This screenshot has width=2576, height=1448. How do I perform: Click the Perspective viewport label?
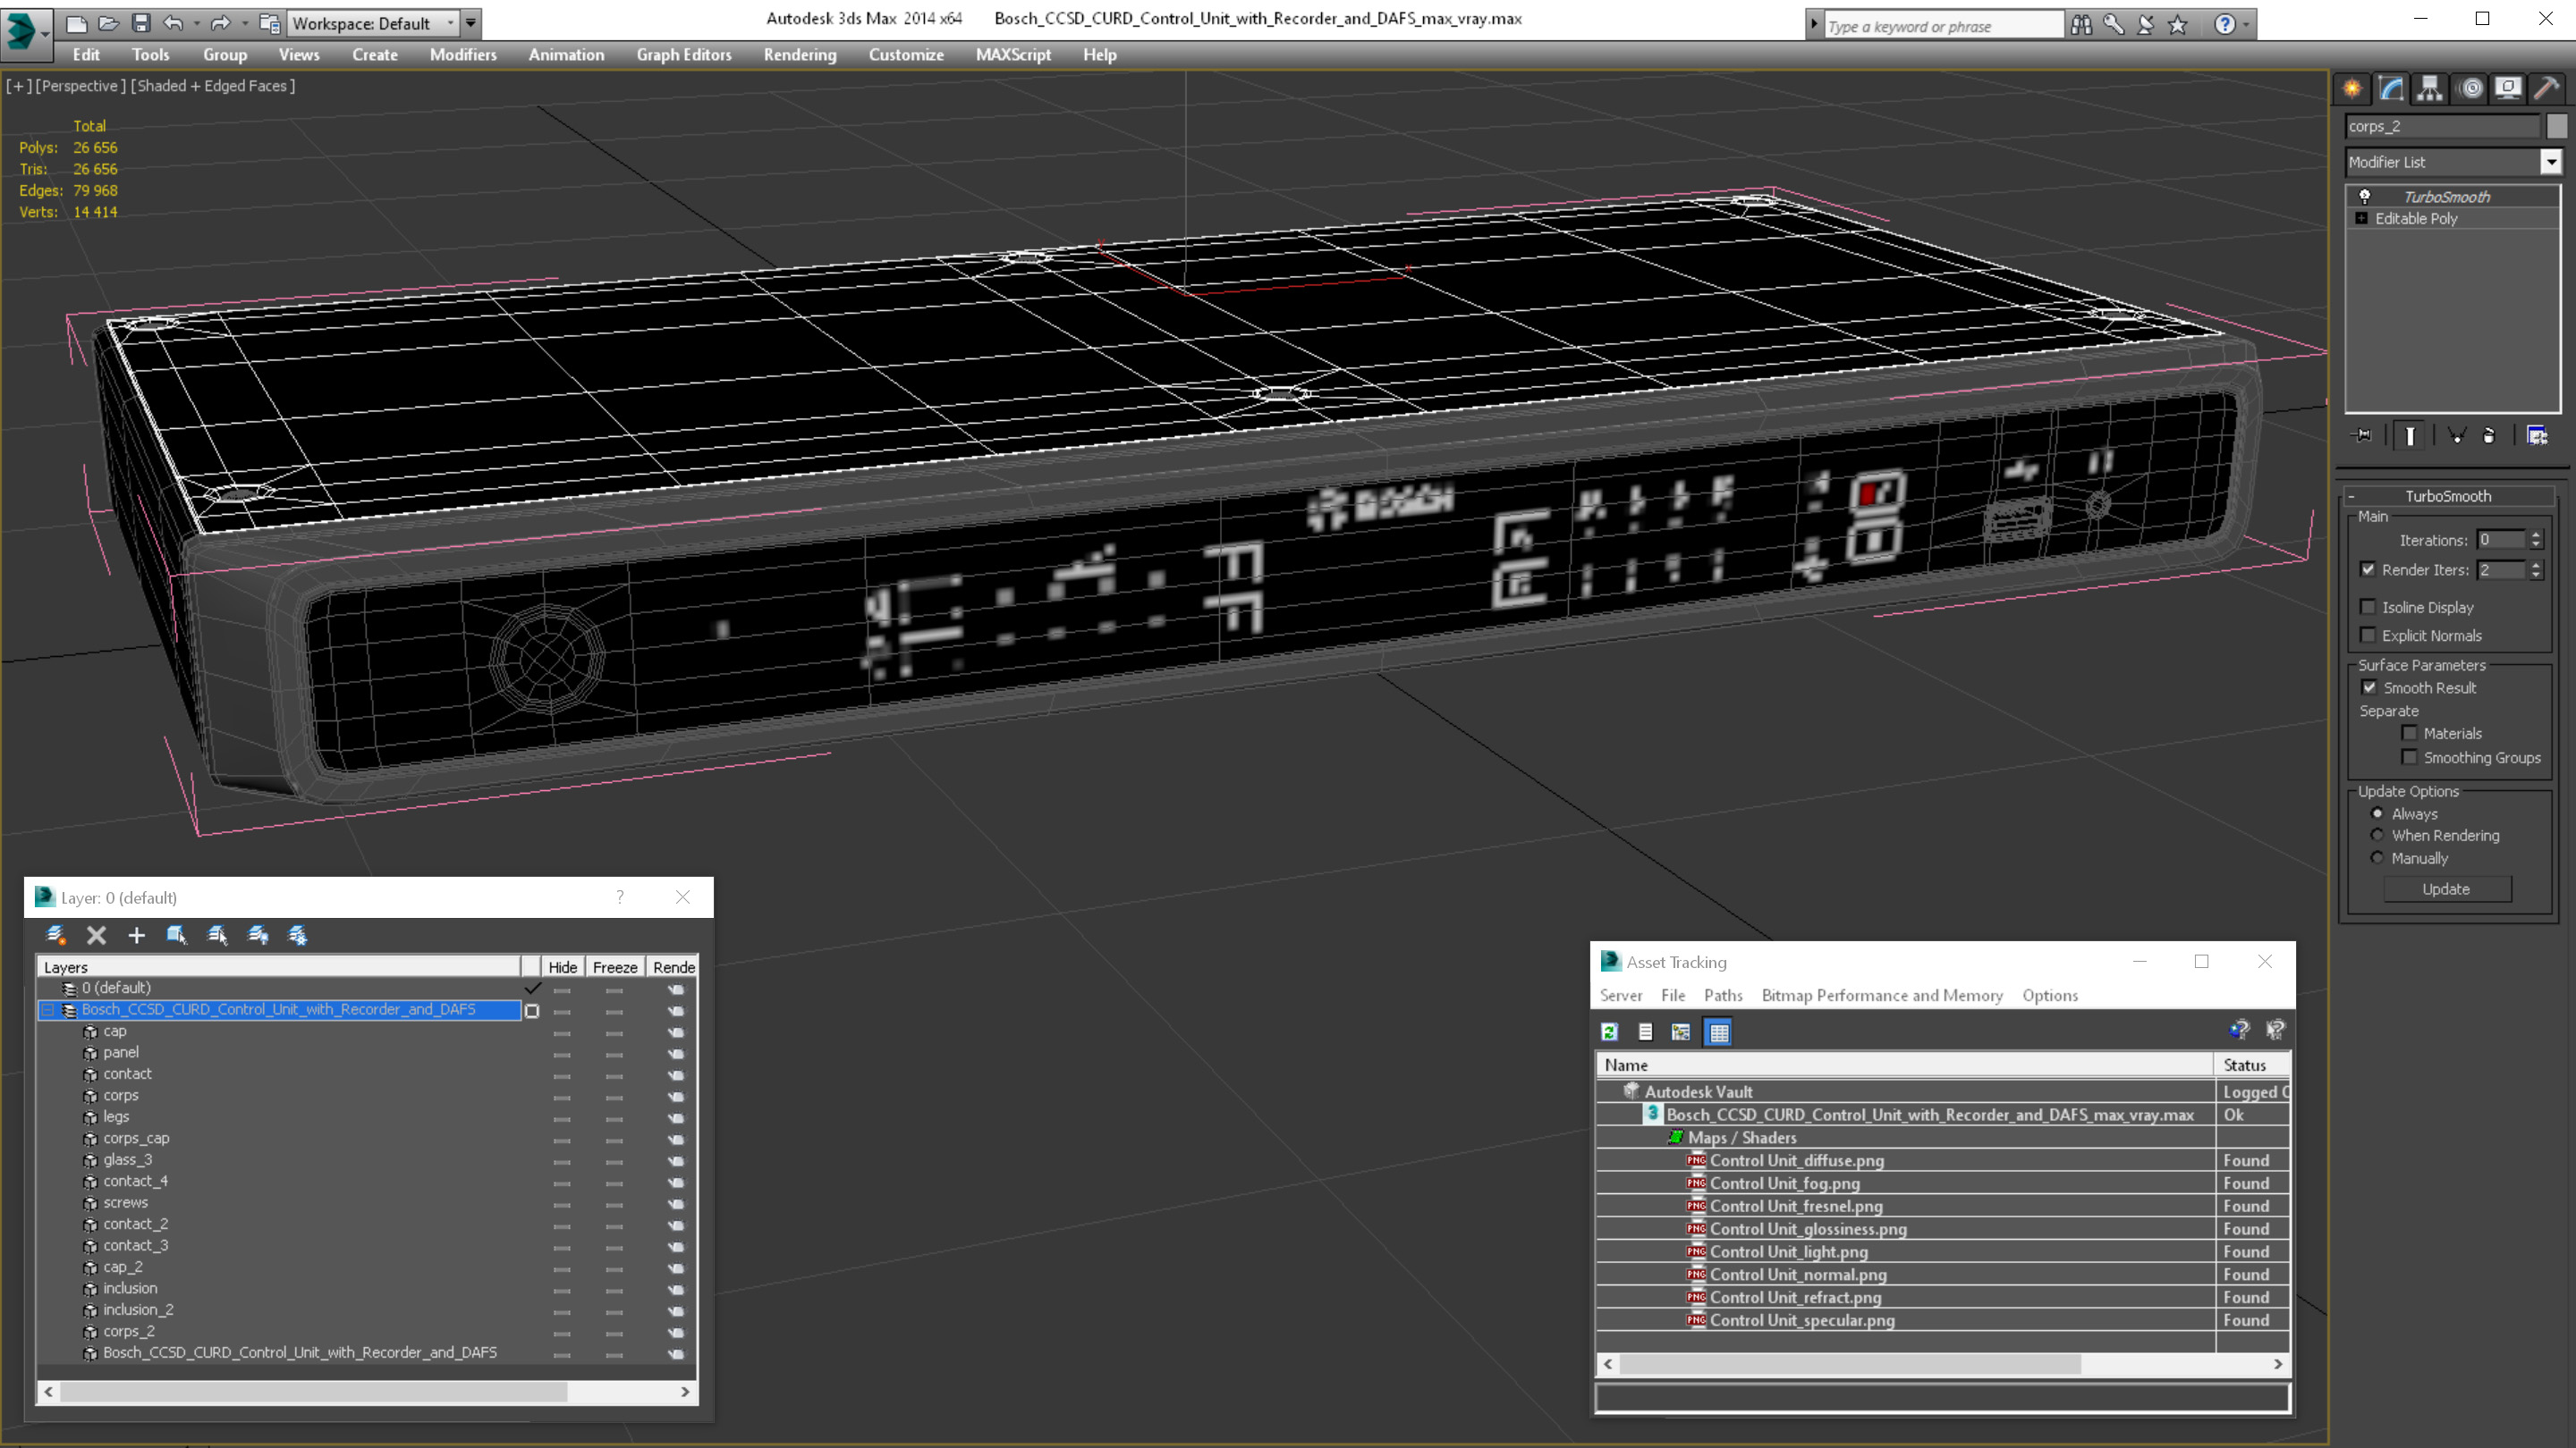coord(80,86)
